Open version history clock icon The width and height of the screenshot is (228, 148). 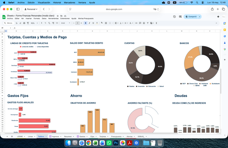point(174,17)
